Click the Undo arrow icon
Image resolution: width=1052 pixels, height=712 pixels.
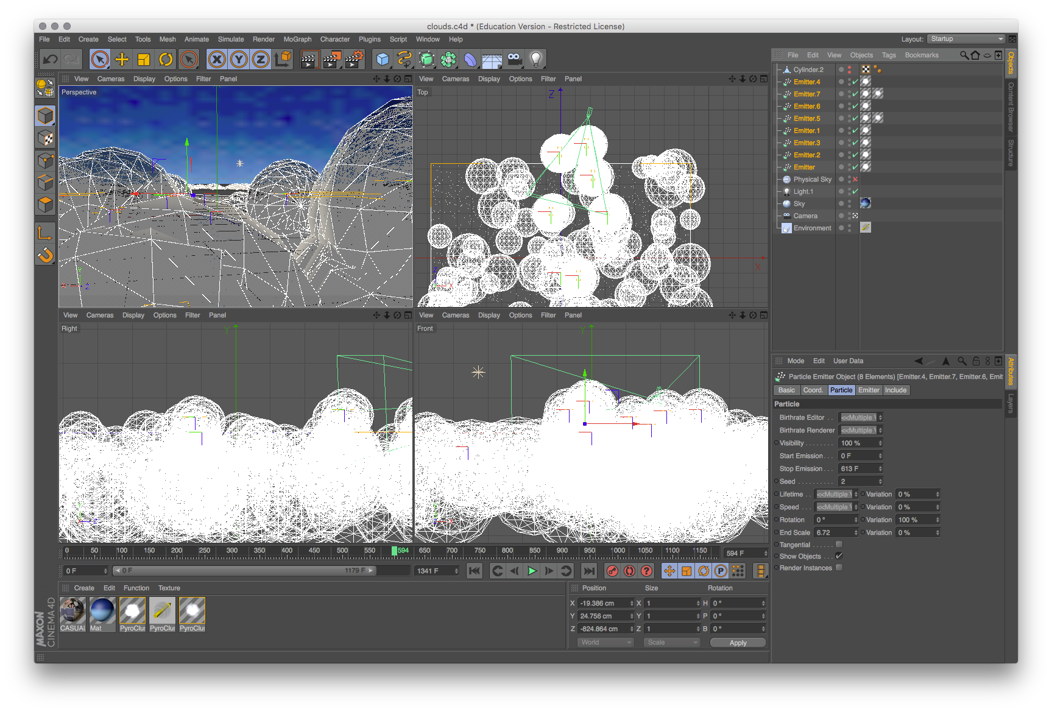point(51,59)
